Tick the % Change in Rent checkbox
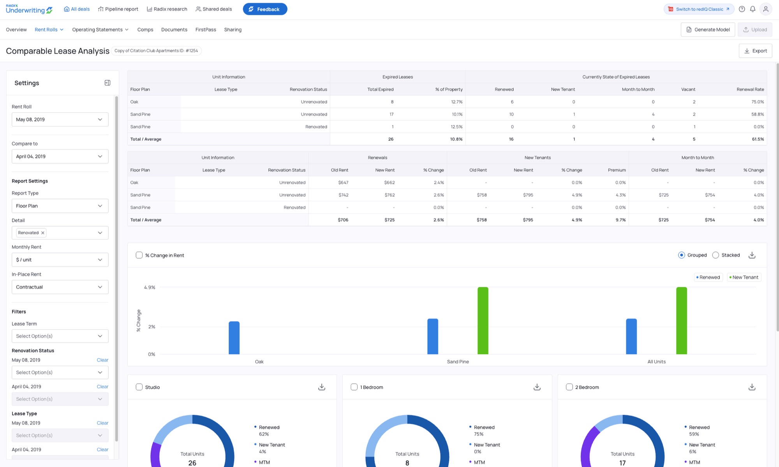 (139, 255)
